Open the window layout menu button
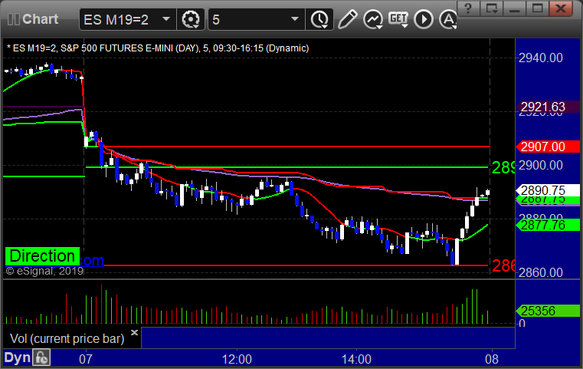The height and width of the screenshot is (369, 583). click(x=491, y=8)
